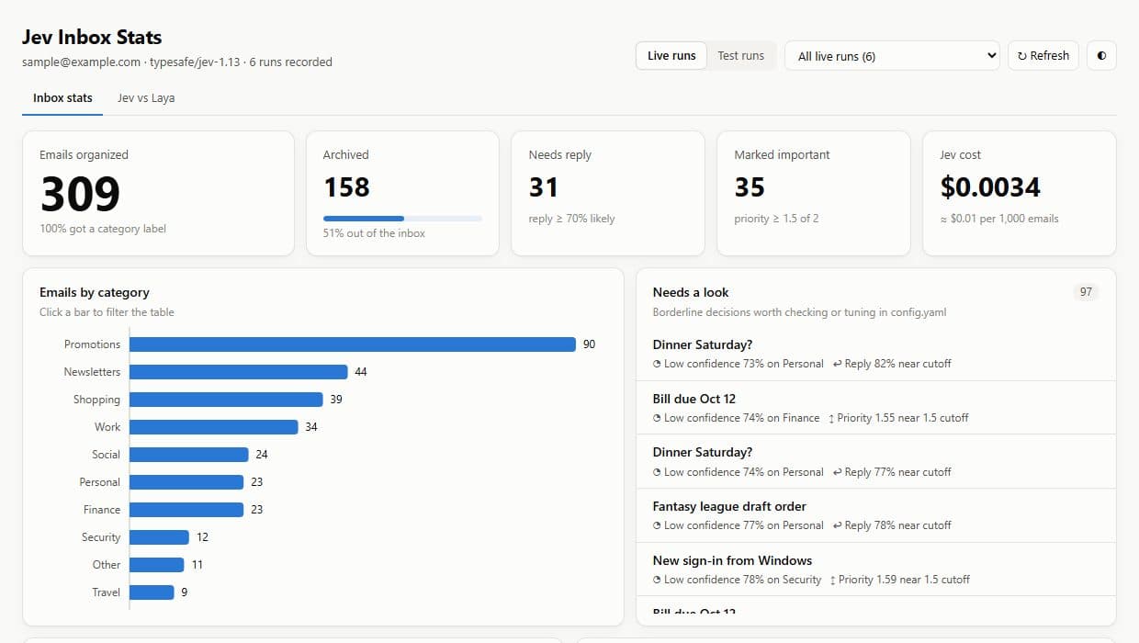Toggle the dark mode theme icon
This screenshot has width=1139, height=643.
(x=1101, y=55)
